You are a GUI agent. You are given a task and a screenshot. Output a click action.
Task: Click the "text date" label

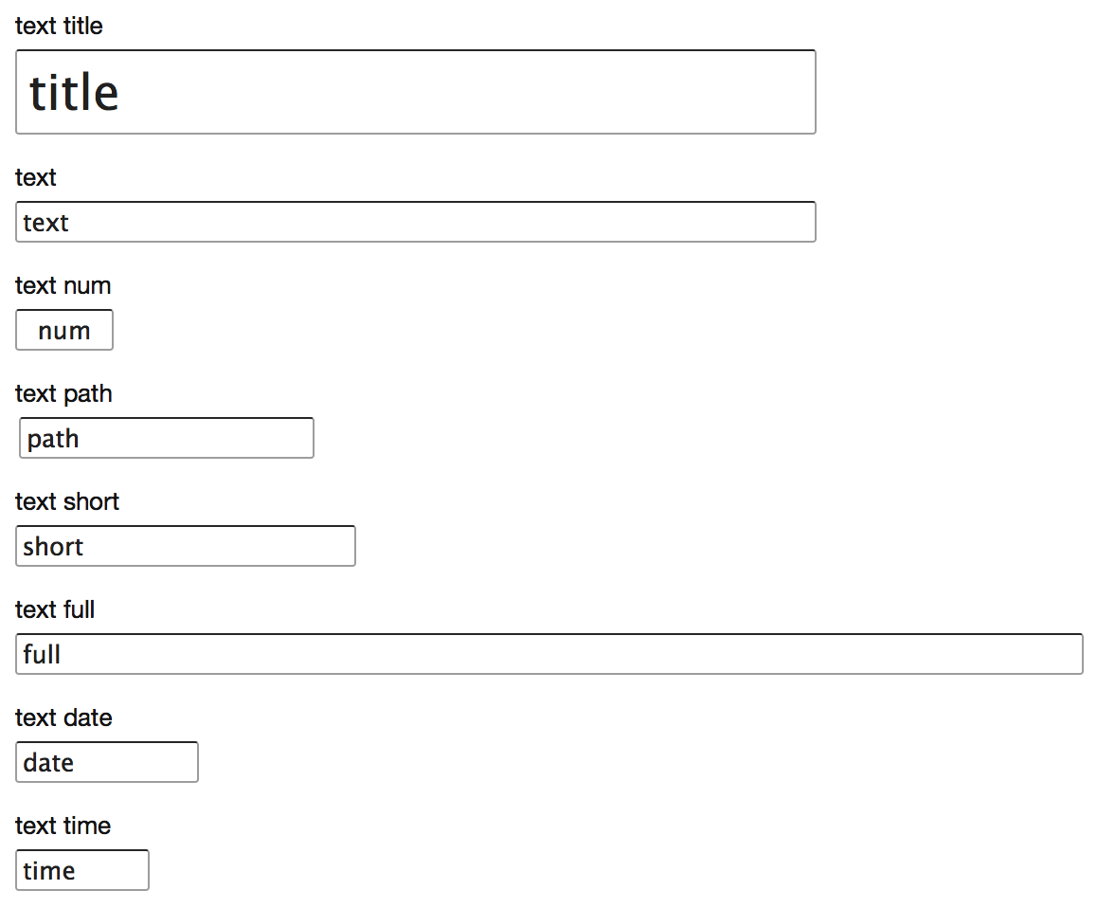pyautogui.click(x=63, y=717)
